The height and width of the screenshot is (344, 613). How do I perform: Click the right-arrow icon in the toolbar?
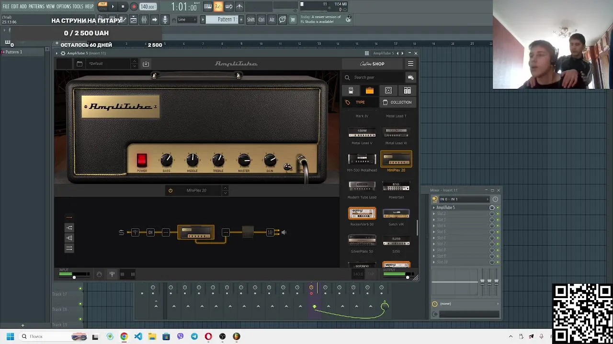pos(154,20)
